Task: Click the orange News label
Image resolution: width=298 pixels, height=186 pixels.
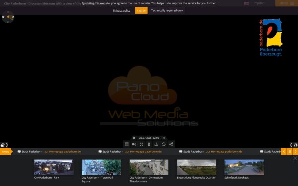Action: [6, 152]
